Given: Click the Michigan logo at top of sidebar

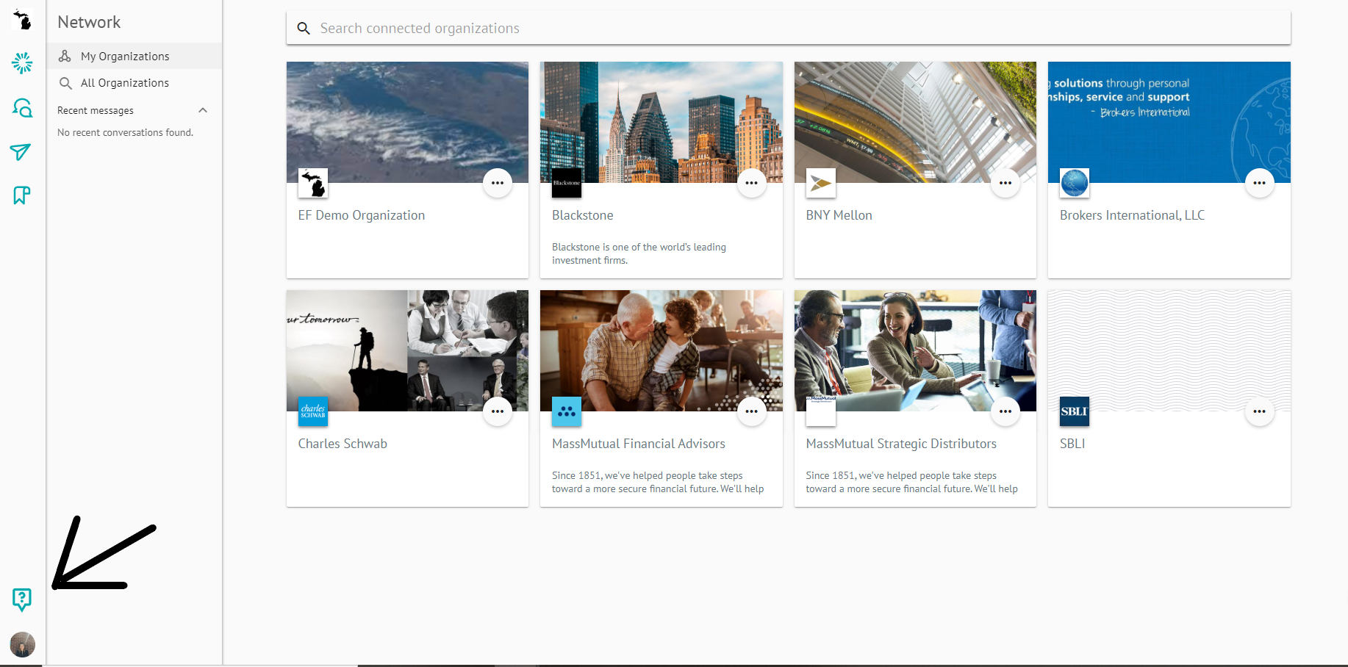Looking at the screenshot, I should click(x=22, y=20).
